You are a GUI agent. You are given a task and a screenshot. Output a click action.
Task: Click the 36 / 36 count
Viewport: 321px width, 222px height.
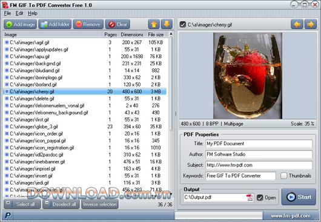(165, 204)
